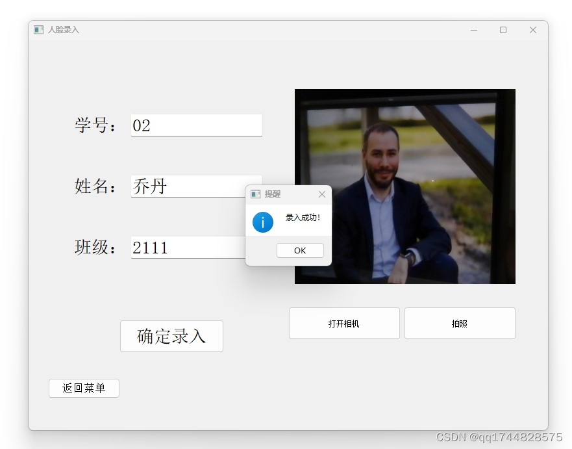
Task: Click the 录入成功! message text
Action: click(x=303, y=218)
